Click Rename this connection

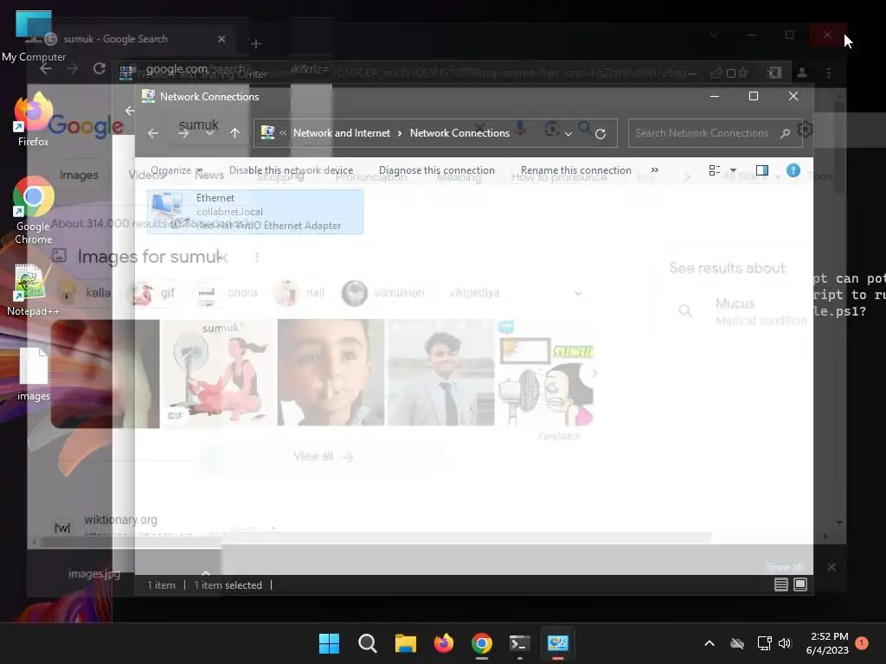click(575, 170)
